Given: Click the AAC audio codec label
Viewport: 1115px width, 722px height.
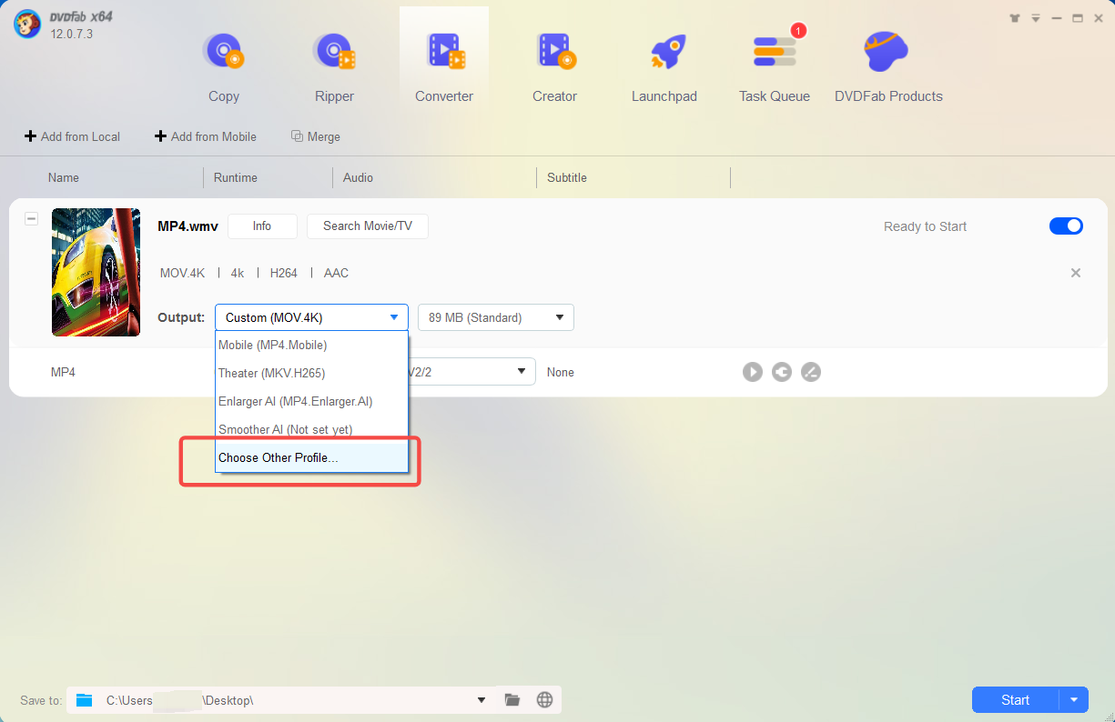Looking at the screenshot, I should pyautogui.click(x=336, y=273).
